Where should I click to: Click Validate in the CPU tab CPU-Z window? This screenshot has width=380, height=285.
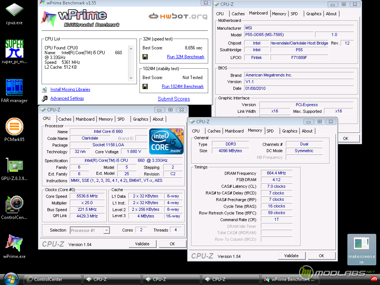(x=142, y=244)
